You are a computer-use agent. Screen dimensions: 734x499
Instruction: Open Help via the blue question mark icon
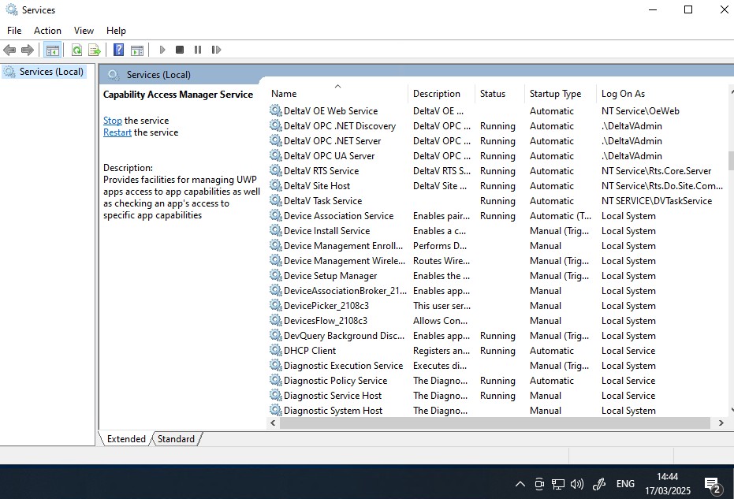pos(119,49)
